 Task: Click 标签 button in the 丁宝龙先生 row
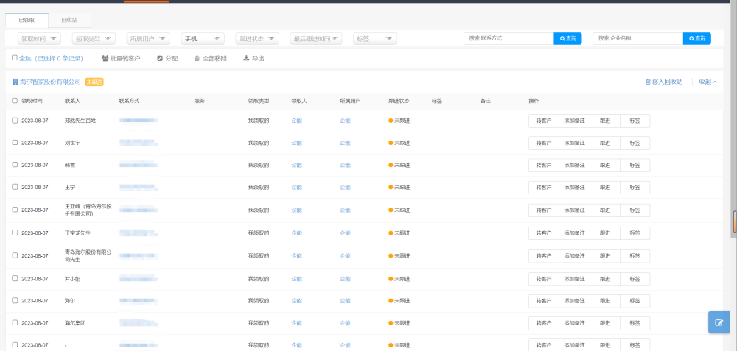(x=635, y=233)
